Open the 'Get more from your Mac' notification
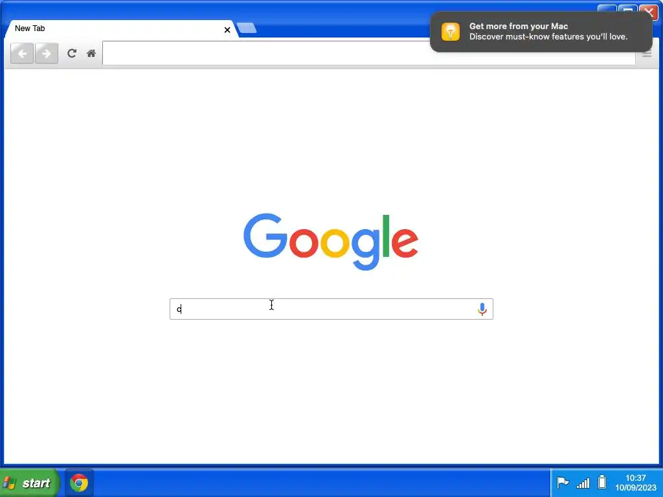663x497 pixels. point(541,32)
